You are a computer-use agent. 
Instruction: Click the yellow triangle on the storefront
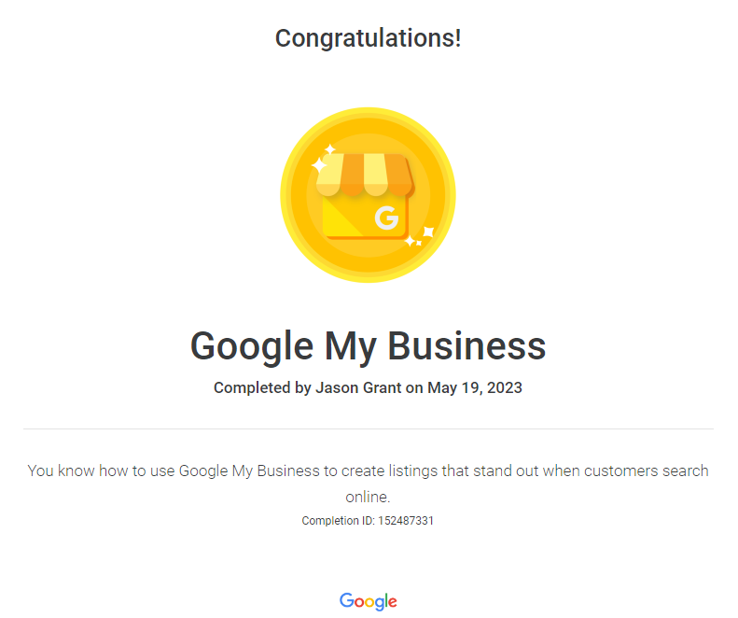(x=342, y=218)
